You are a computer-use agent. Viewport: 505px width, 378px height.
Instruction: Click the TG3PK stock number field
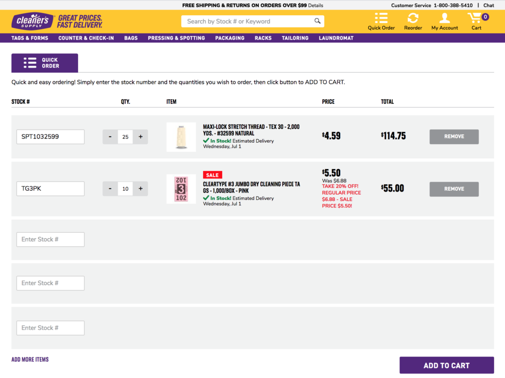tap(50, 189)
